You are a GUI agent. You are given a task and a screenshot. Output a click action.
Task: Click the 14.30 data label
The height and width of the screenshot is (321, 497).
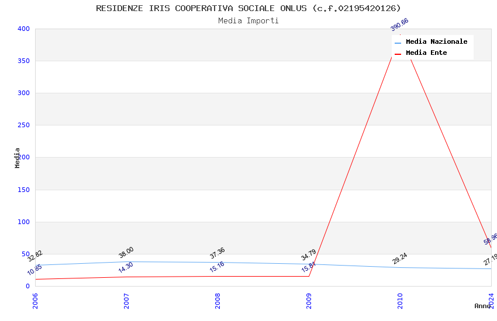[x=126, y=267]
